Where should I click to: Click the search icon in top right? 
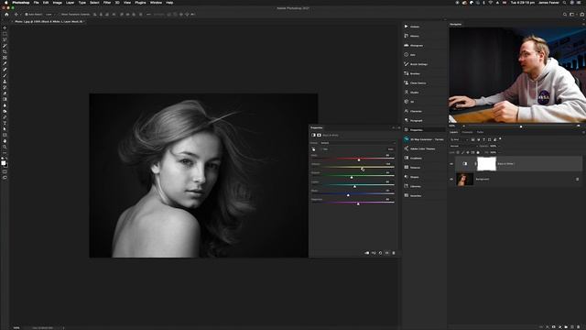565,15
